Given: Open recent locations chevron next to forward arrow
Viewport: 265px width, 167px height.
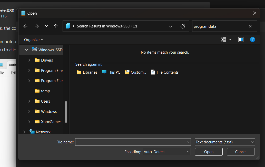Looking at the screenshot, I should click(x=46, y=26).
